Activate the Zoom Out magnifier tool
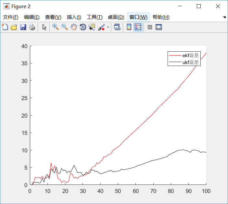228x204 pixels. 65,27
